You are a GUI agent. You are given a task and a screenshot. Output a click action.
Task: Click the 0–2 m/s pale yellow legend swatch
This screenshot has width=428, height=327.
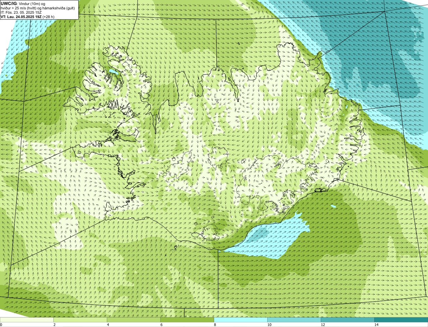pyautogui.click(x=27, y=320)
